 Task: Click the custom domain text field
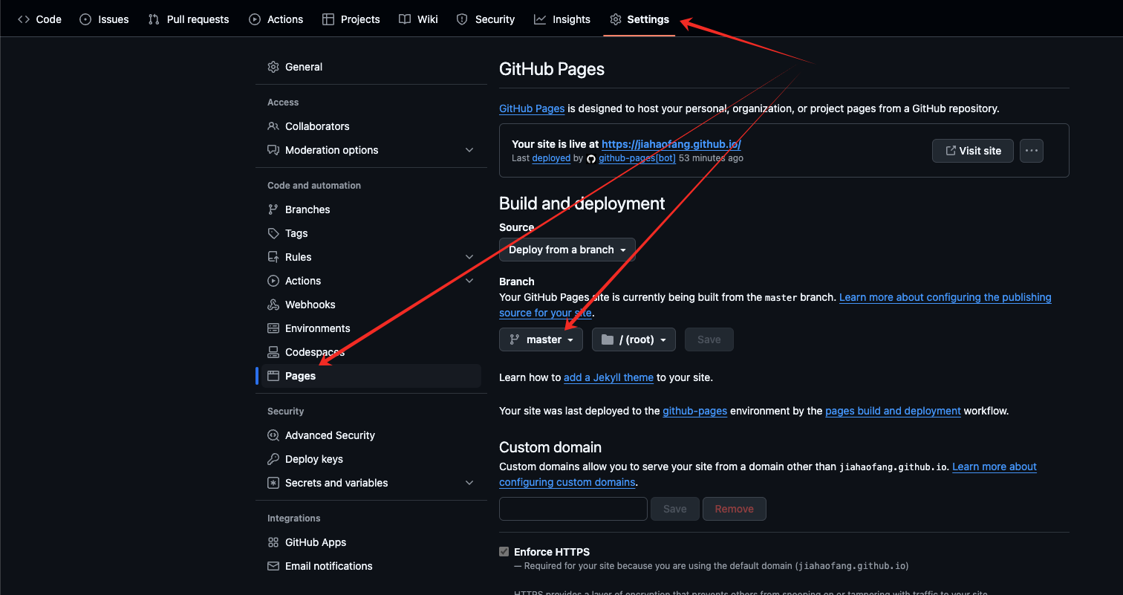[573, 509]
